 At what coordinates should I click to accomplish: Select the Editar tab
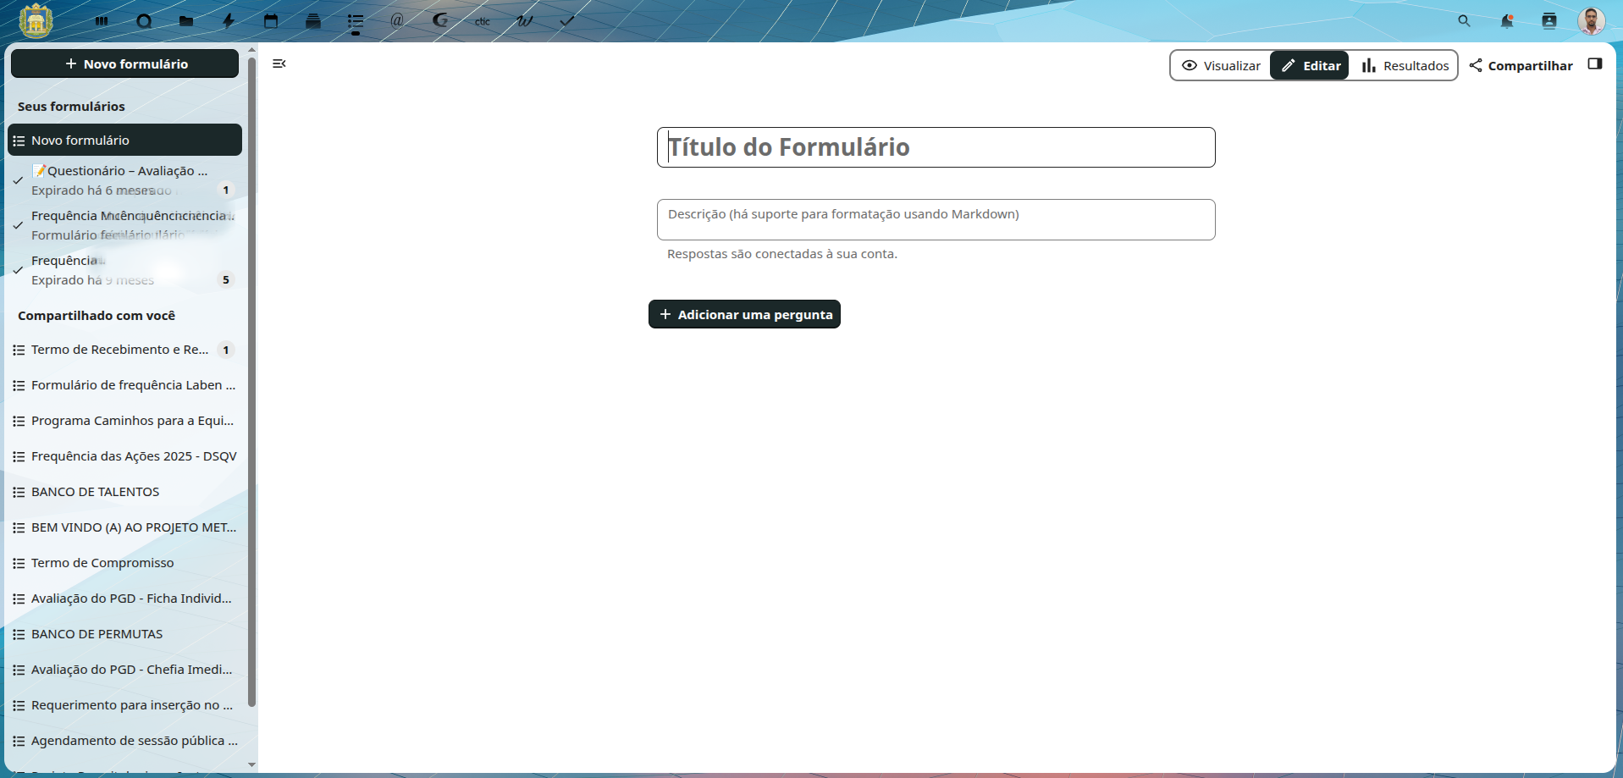(1310, 65)
